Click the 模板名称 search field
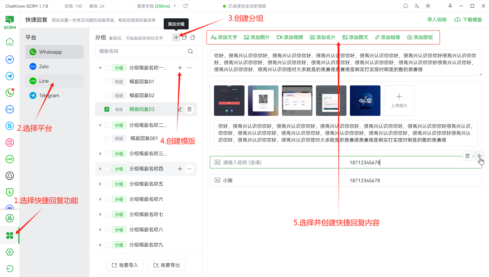This screenshot has height=277, width=489. click(x=142, y=51)
